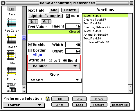Select 'Text Field:28' in Functions list
The height and width of the screenshot is (111, 135).
tap(105, 31)
